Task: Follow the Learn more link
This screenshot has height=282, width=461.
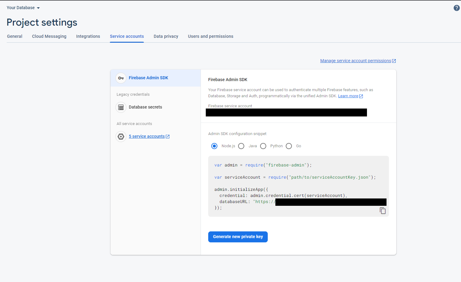Action: (x=348, y=96)
